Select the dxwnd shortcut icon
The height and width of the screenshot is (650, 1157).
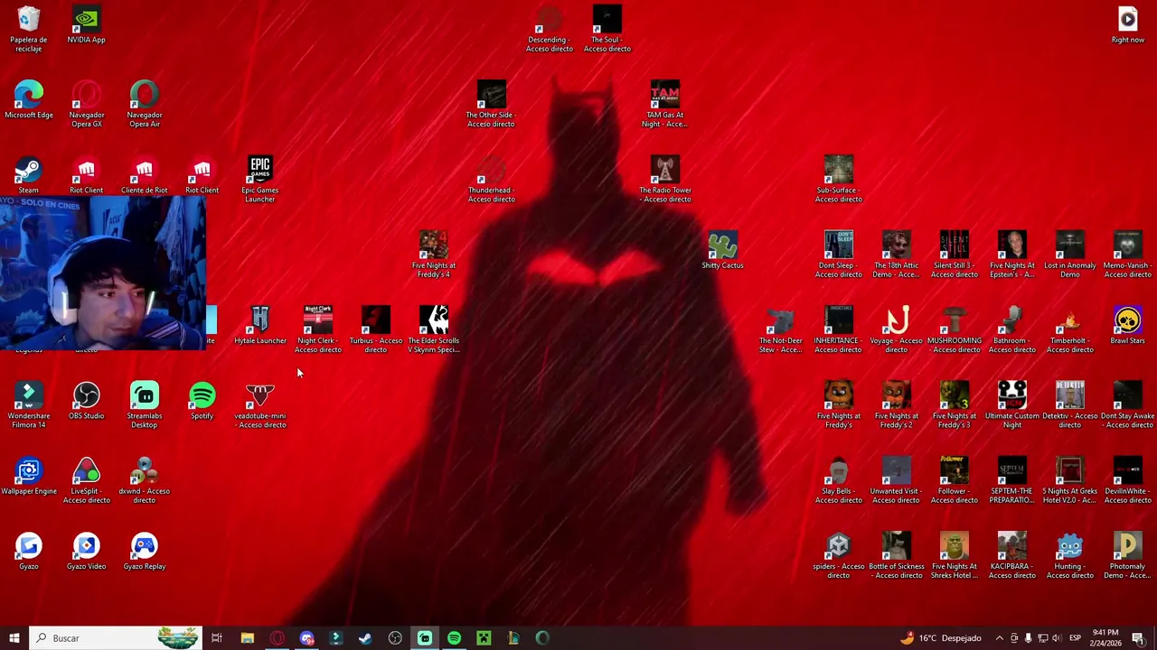pyautogui.click(x=145, y=480)
